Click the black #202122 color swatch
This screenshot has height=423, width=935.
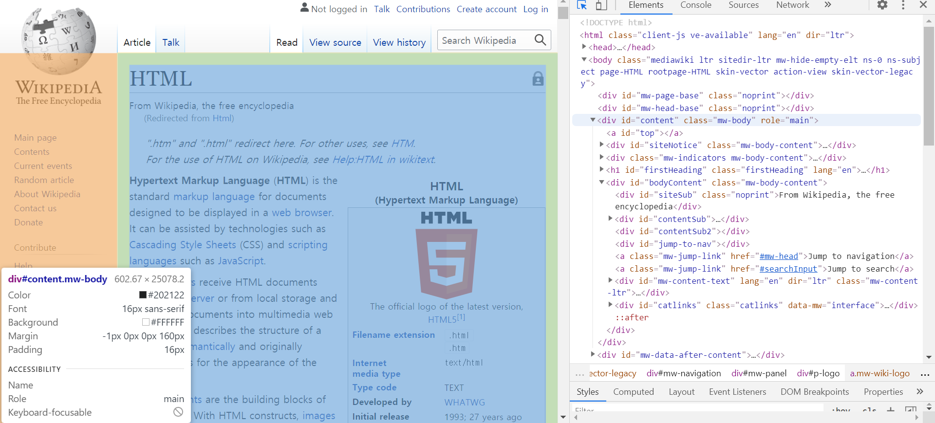coord(143,295)
